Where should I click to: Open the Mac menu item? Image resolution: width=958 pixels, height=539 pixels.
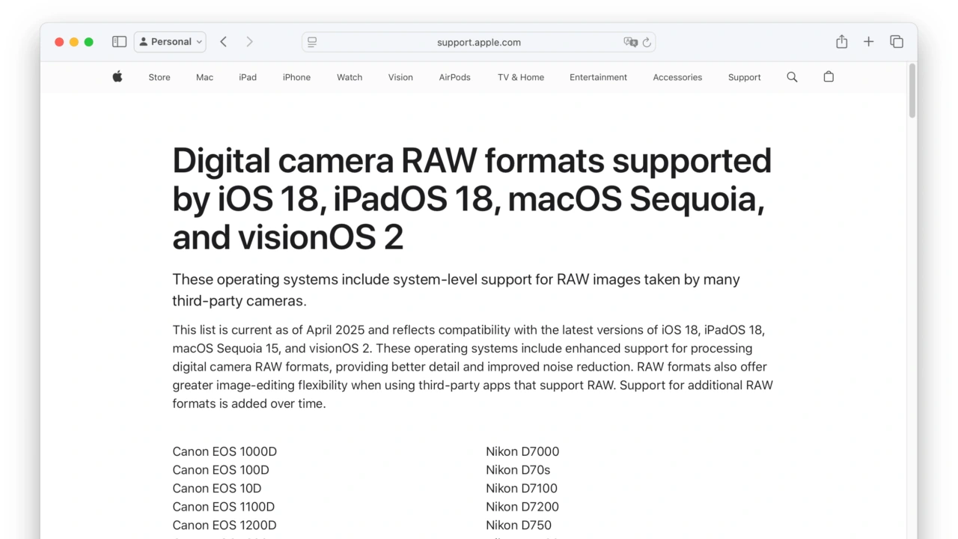tap(204, 77)
